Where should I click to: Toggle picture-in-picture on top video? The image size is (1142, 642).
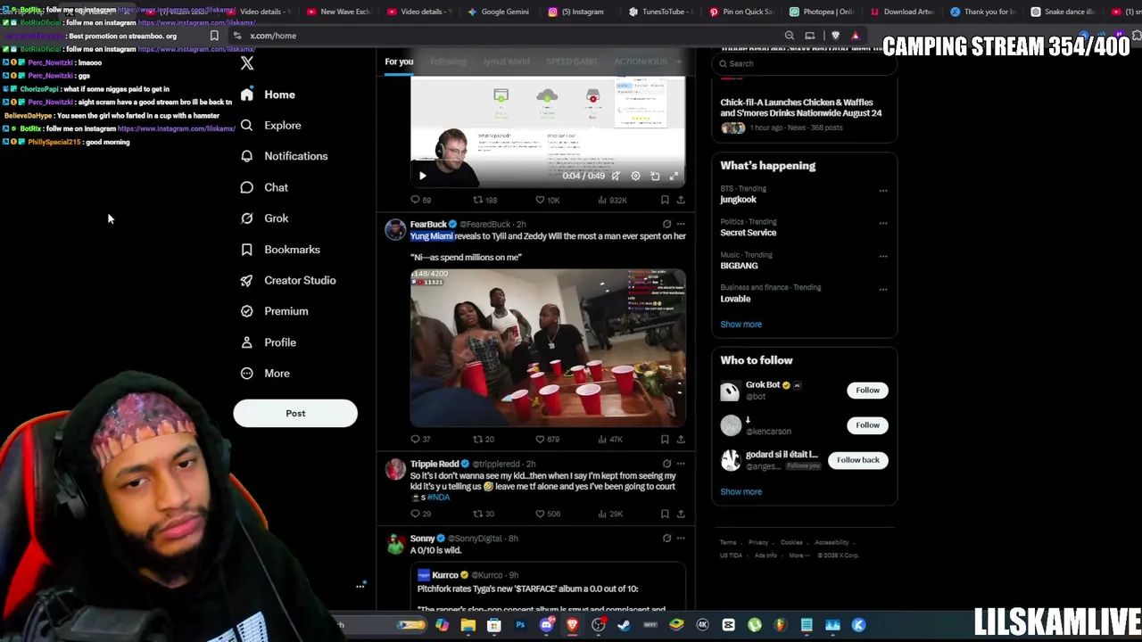click(655, 177)
